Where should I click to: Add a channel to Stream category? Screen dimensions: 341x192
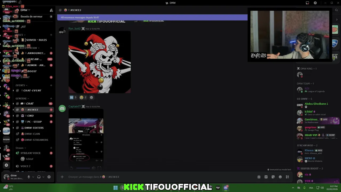tap(51, 148)
